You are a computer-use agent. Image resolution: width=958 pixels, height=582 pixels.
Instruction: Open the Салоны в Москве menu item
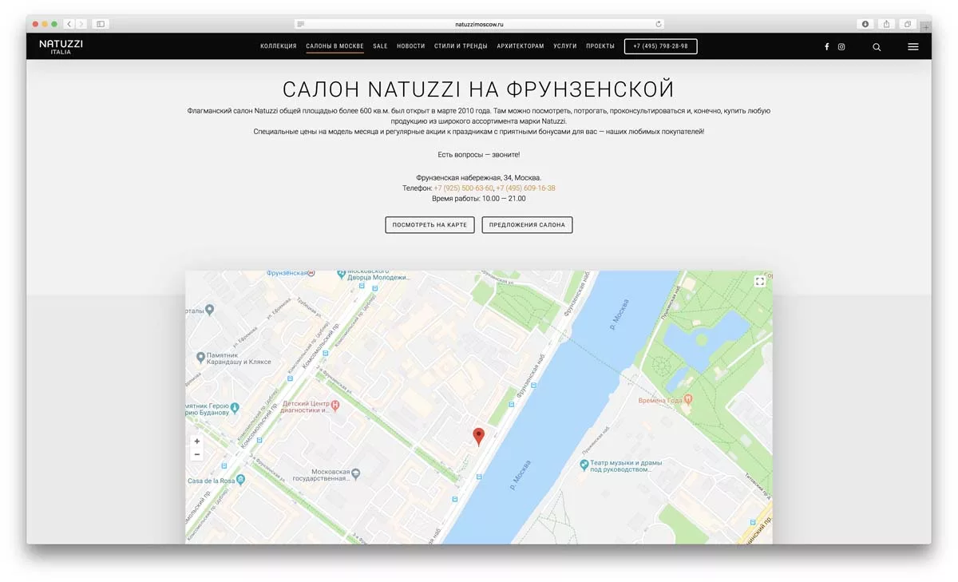335,46
